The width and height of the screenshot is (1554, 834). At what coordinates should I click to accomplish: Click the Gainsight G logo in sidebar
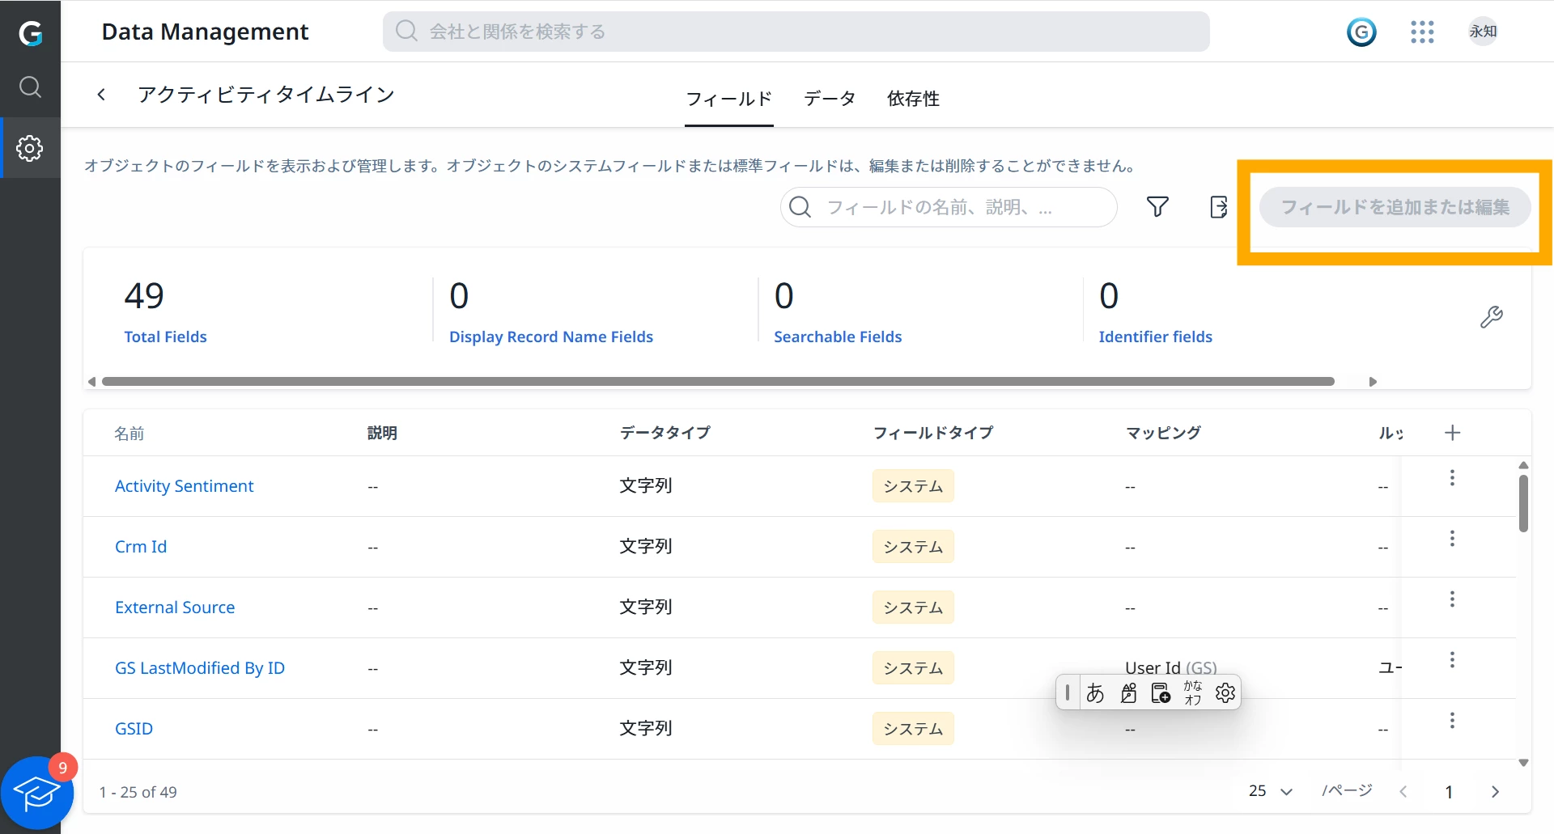coord(30,32)
